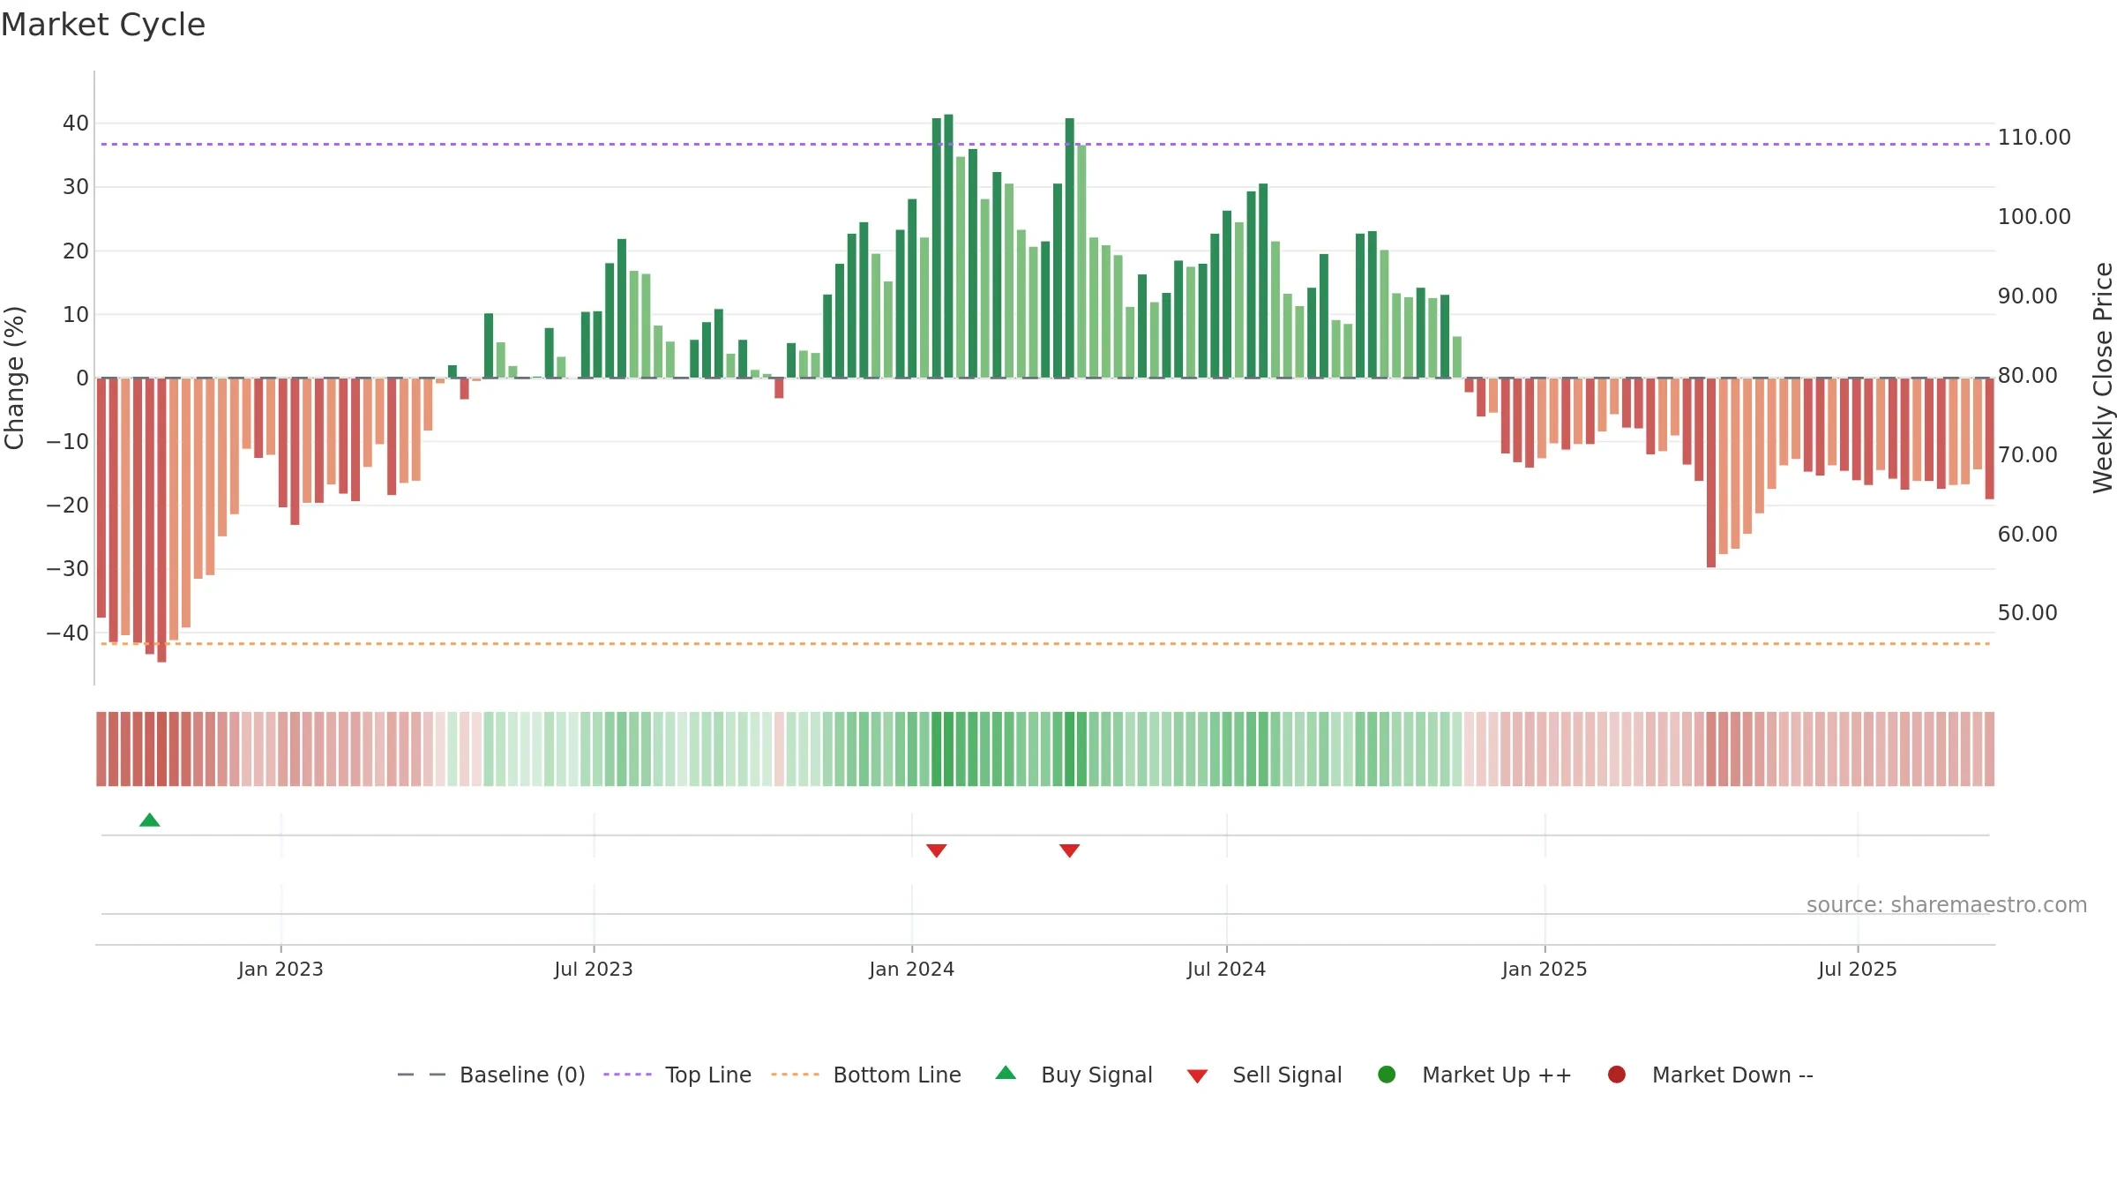2117x1191 pixels.
Task: Click the Market Cycle chart title
Action: [103, 25]
